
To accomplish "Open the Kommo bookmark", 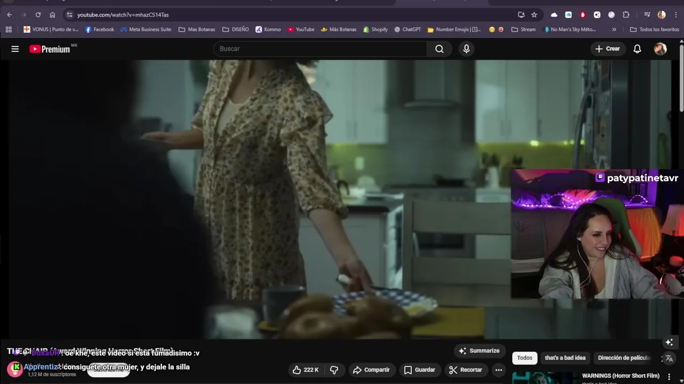I will click(268, 29).
